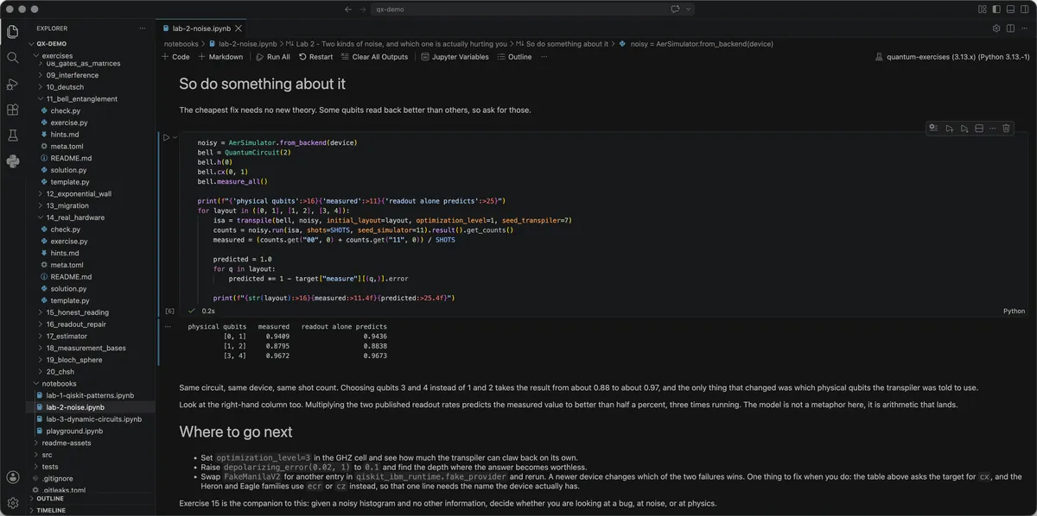Image resolution: width=1037 pixels, height=516 pixels.
Task: Click Run by Line cell toolbar icon
Action: click(x=933, y=129)
